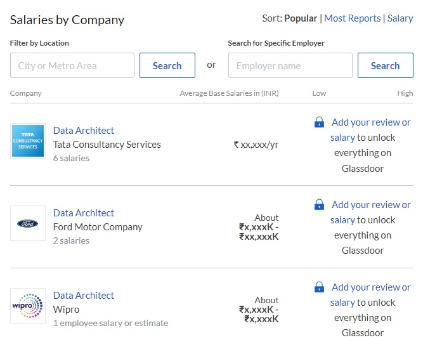The height and width of the screenshot is (347, 423).
Task: Click the Ford Motor Company logo
Action: (28, 223)
